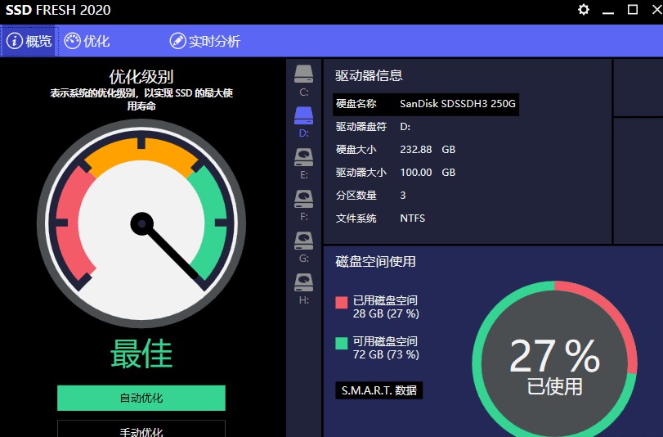The height and width of the screenshot is (437, 663).
Task: Select the H: drive icon
Action: click(303, 282)
